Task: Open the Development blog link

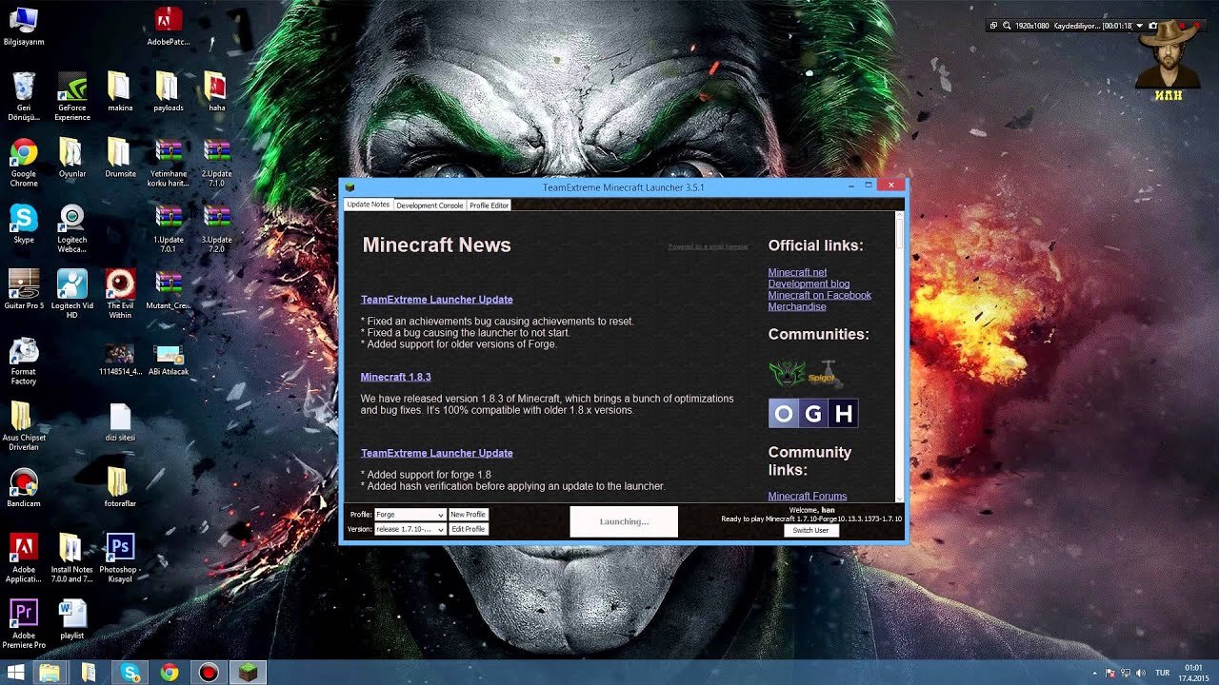Action: tap(809, 284)
